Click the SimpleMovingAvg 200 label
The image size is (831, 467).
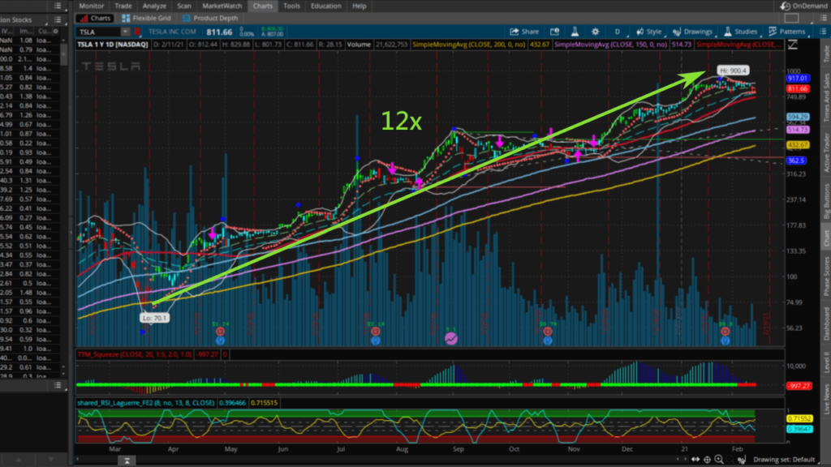pyautogui.click(x=469, y=45)
